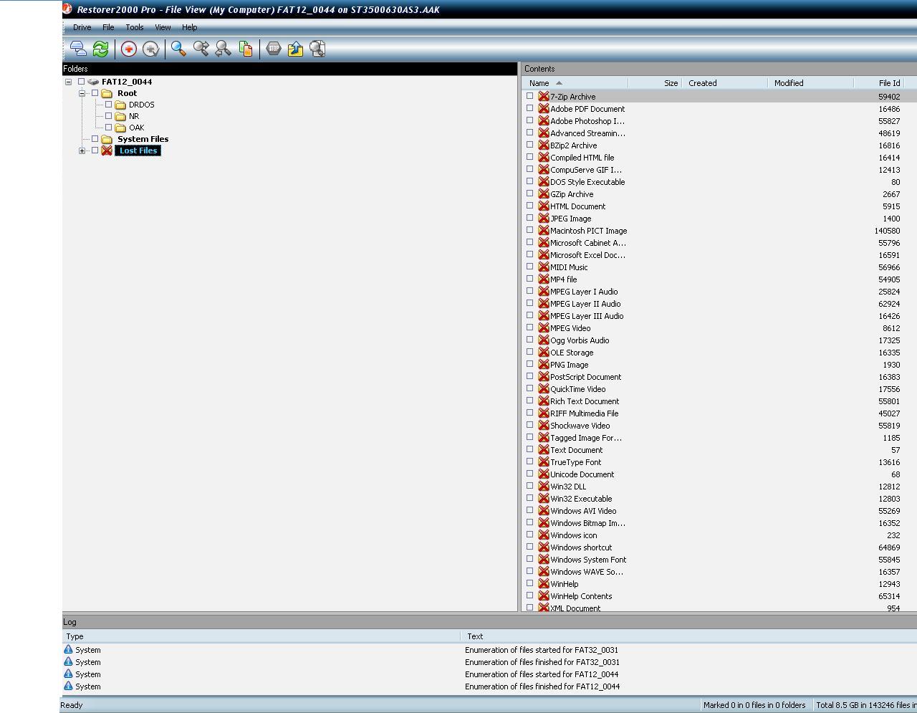Click the System Files folder icon
The image size is (917, 713).
pyautogui.click(x=107, y=139)
